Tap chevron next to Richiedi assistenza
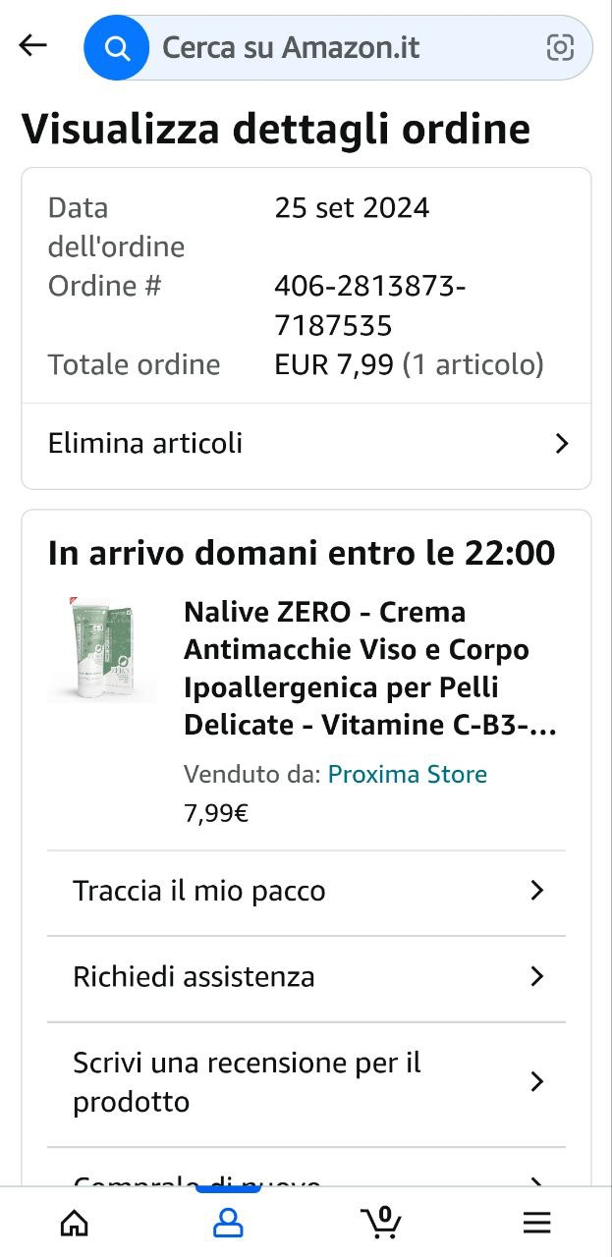Image resolution: width=612 pixels, height=1257 pixels. [536, 977]
